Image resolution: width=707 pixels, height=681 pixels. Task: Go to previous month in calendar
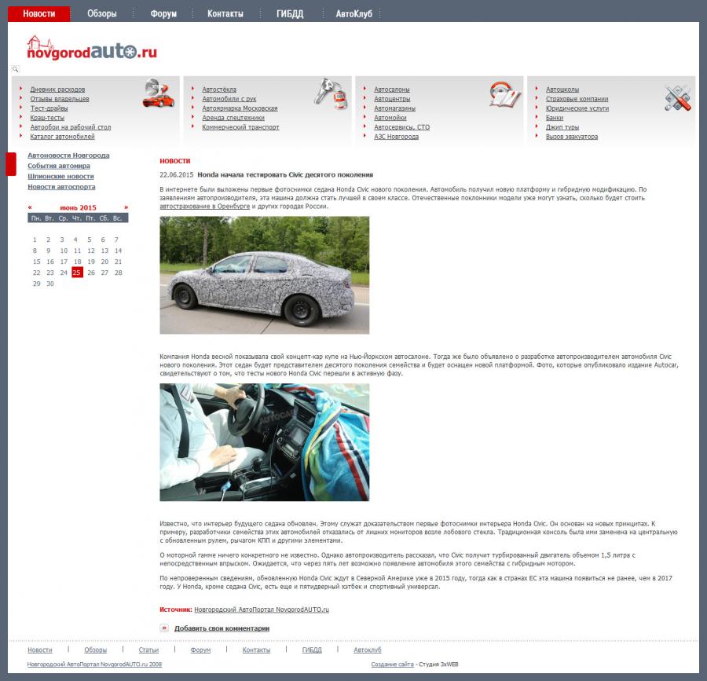pos(30,207)
